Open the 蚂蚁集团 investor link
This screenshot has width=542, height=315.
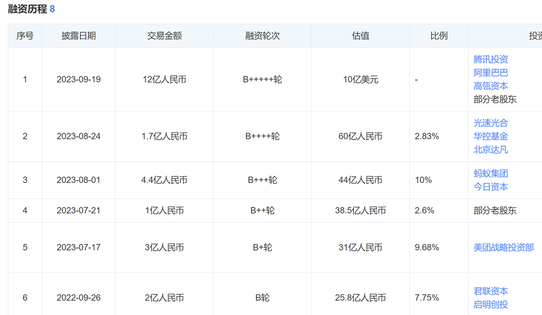[491, 174]
